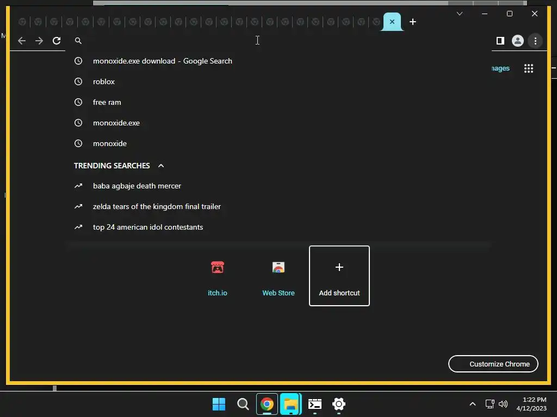The width and height of the screenshot is (557, 417).
Task: Show hidden system tray icons
Action: click(473, 404)
